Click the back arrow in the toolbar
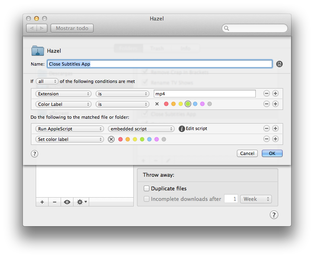The width and height of the screenshot is (314, 258). (32, 28)
